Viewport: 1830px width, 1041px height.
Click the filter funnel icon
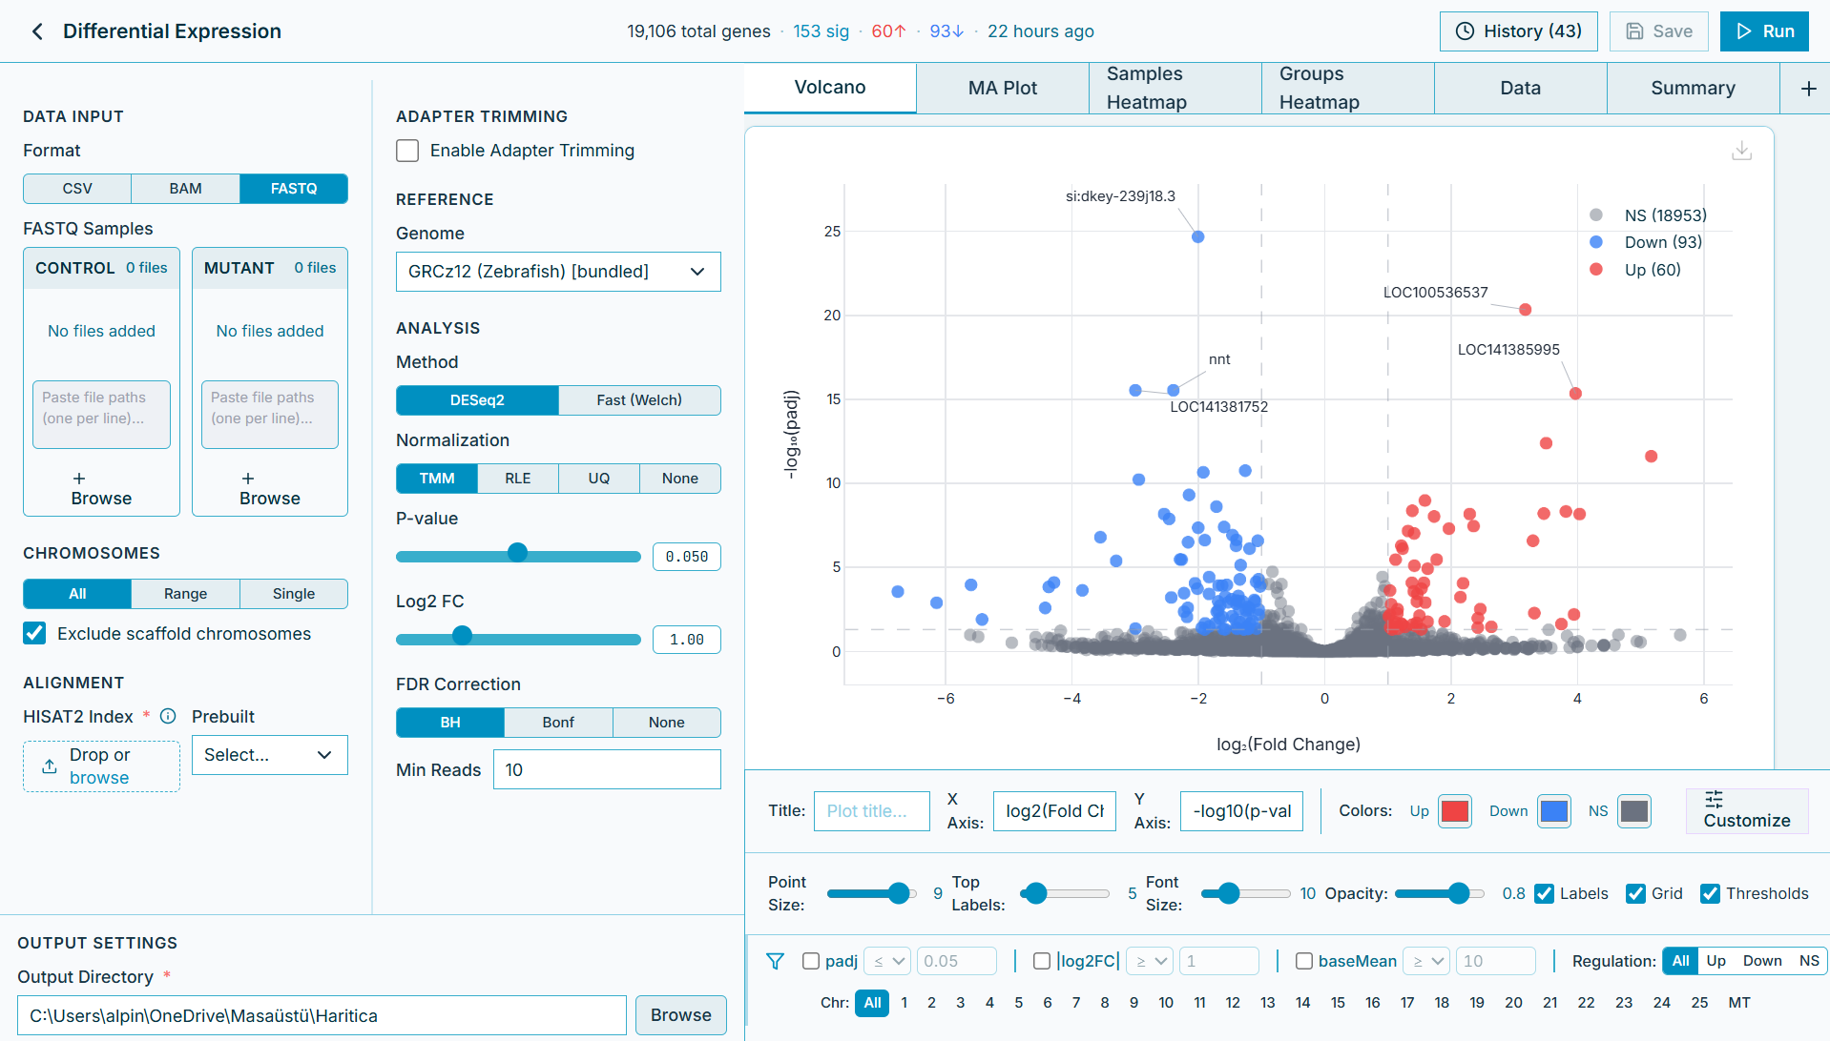(x=775, y=961)
